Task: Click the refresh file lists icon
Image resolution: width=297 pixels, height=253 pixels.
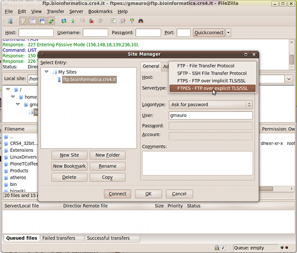Action: (x=64, y=21)
